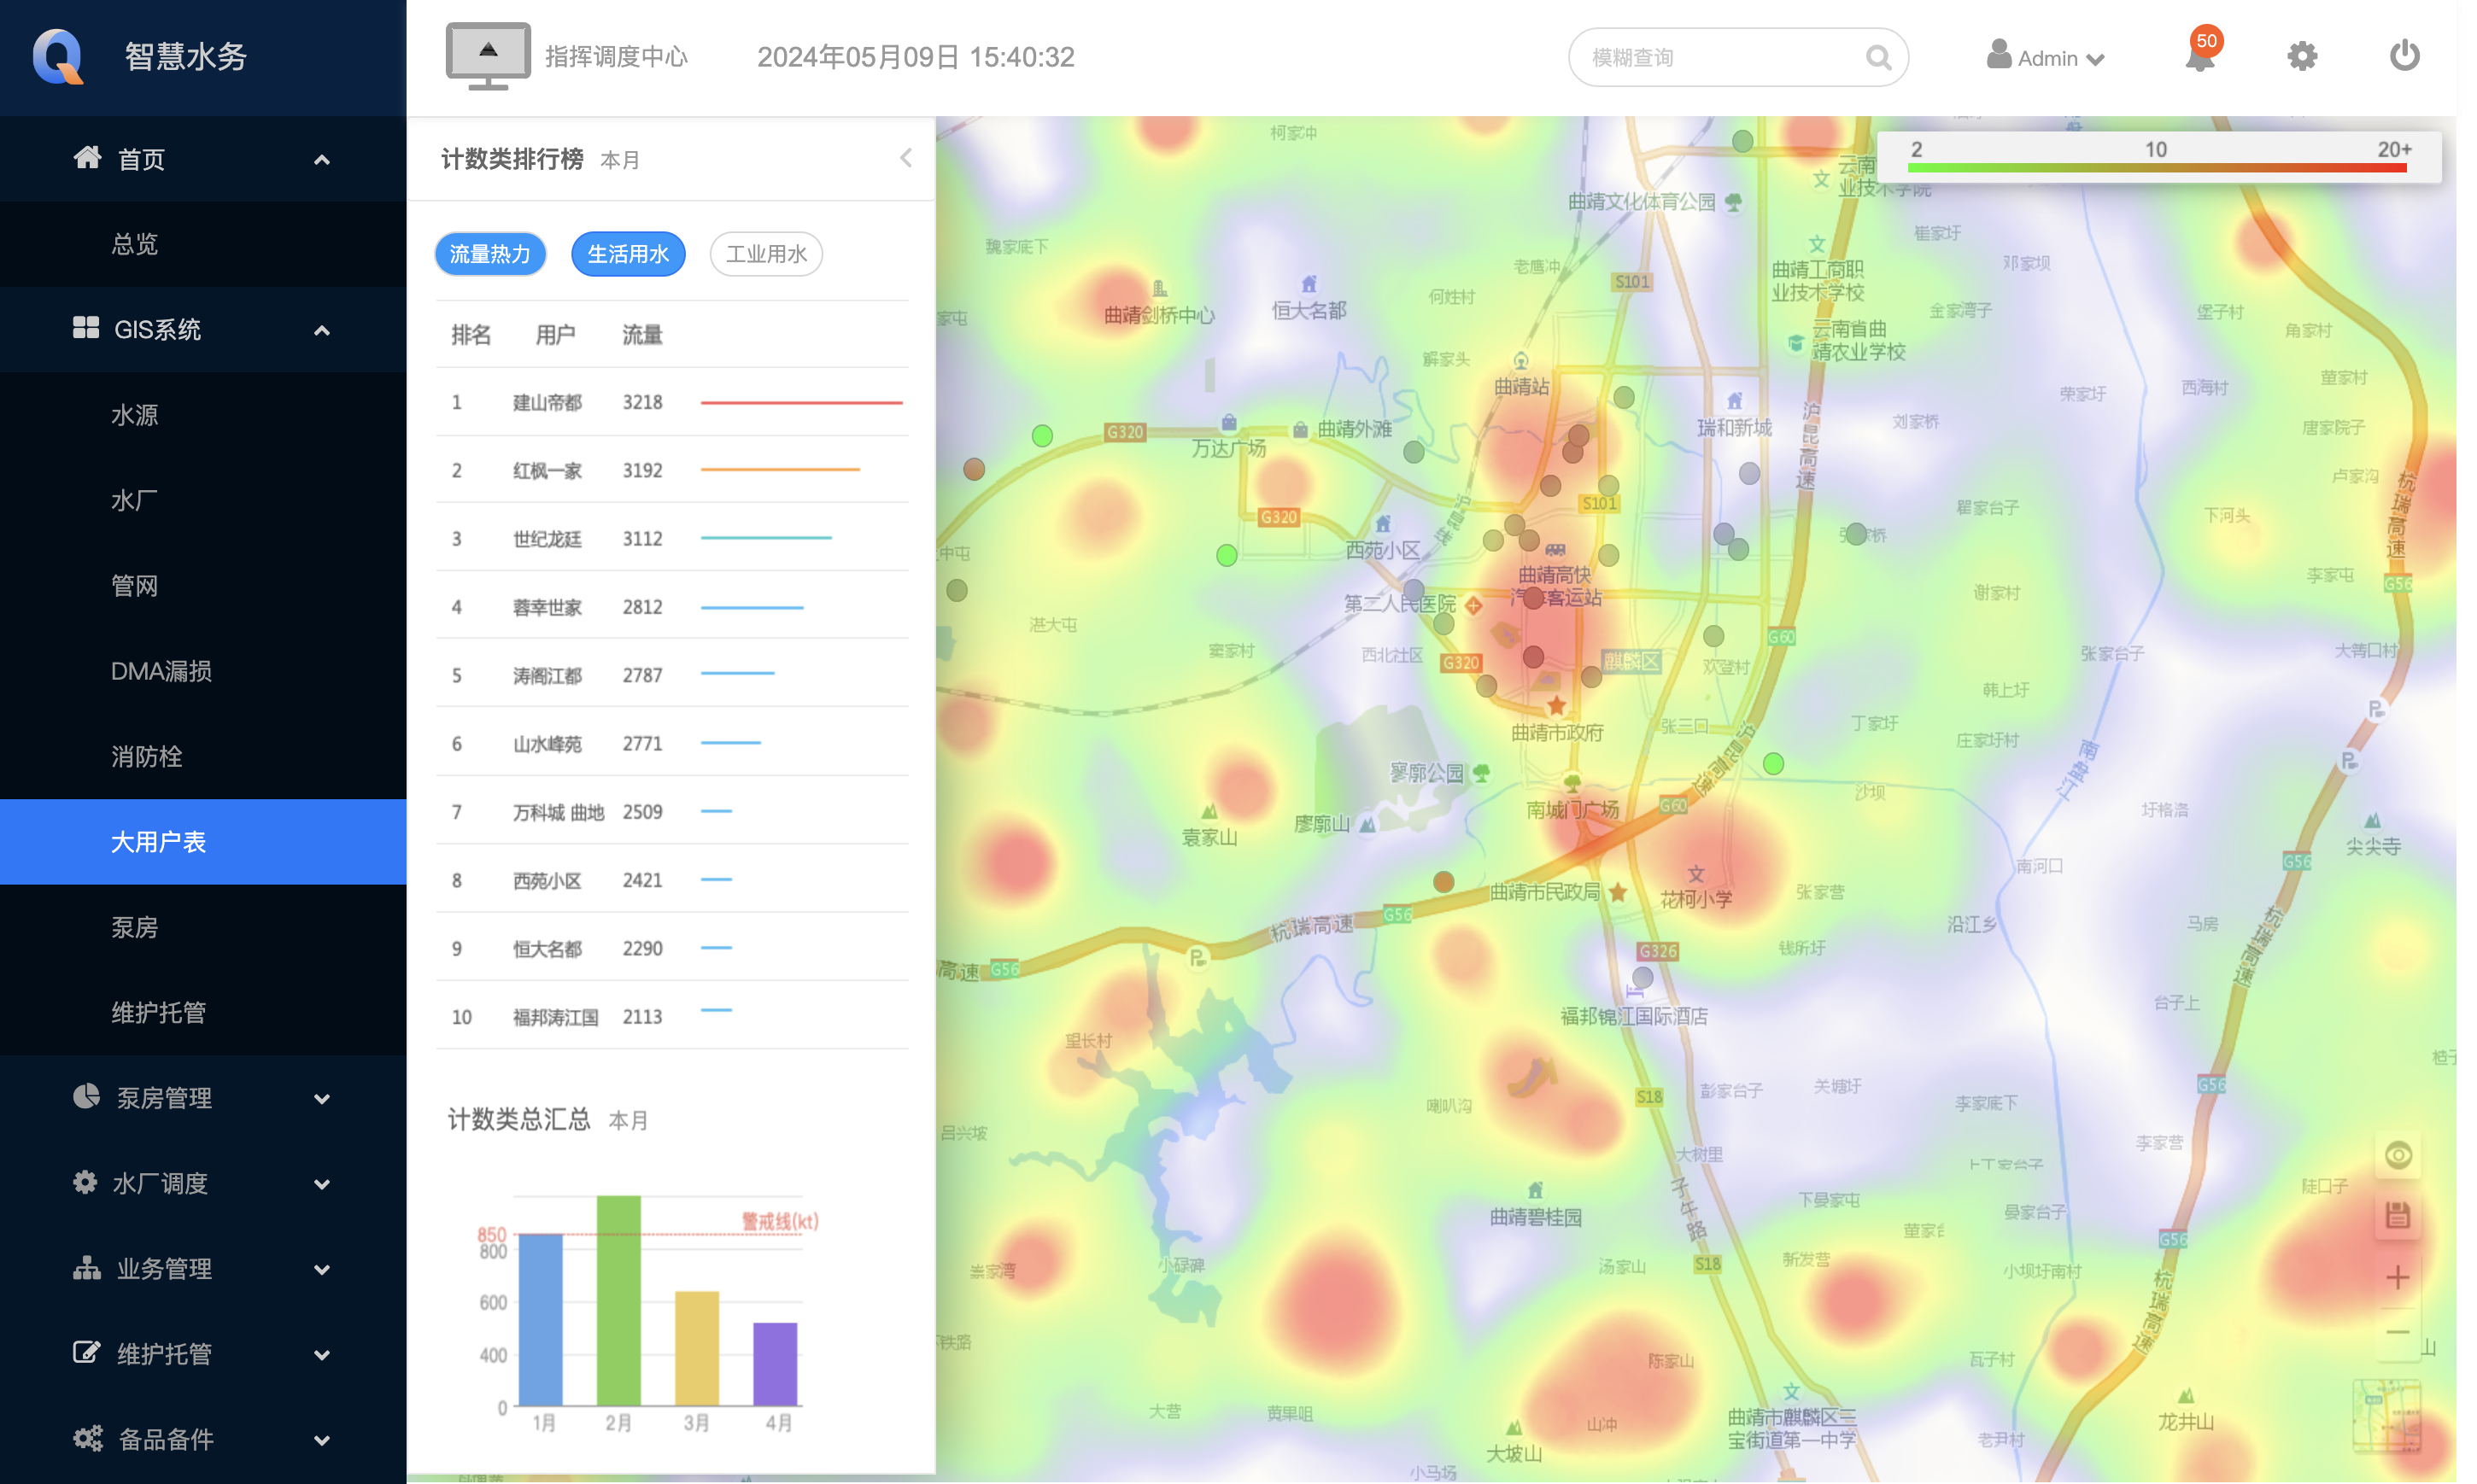Click the search magnifier icon
The height and width of the screenshot is (1484, 2477).
pyautogui.click(x=1877, y=58)
